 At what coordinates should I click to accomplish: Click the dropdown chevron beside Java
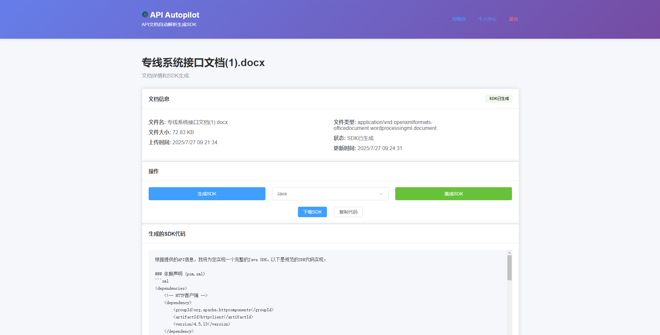tap(381, 193)
